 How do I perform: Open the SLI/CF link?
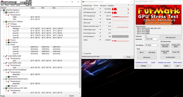click(153, 63)
